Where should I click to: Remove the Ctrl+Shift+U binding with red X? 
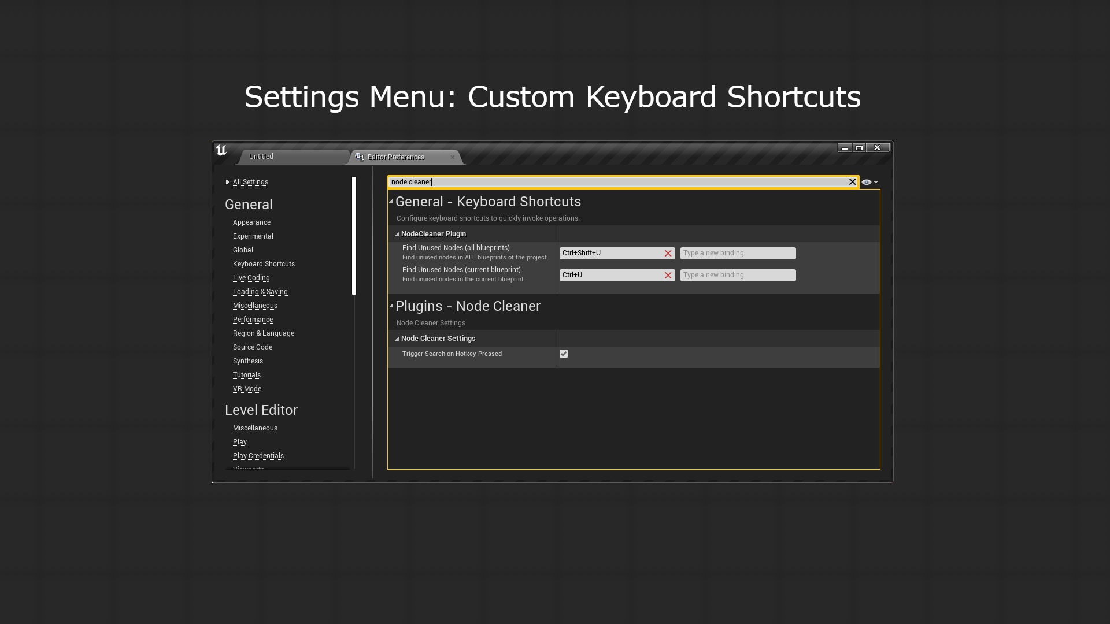(668, 254)
